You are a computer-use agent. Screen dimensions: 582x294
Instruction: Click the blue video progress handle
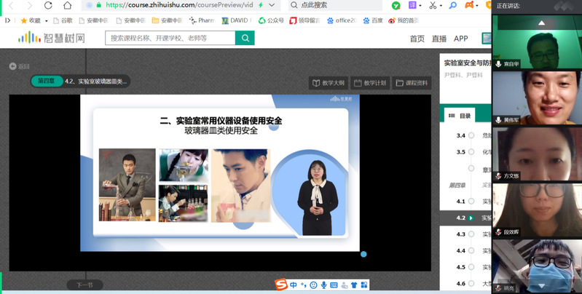click(x=363, y=254)
